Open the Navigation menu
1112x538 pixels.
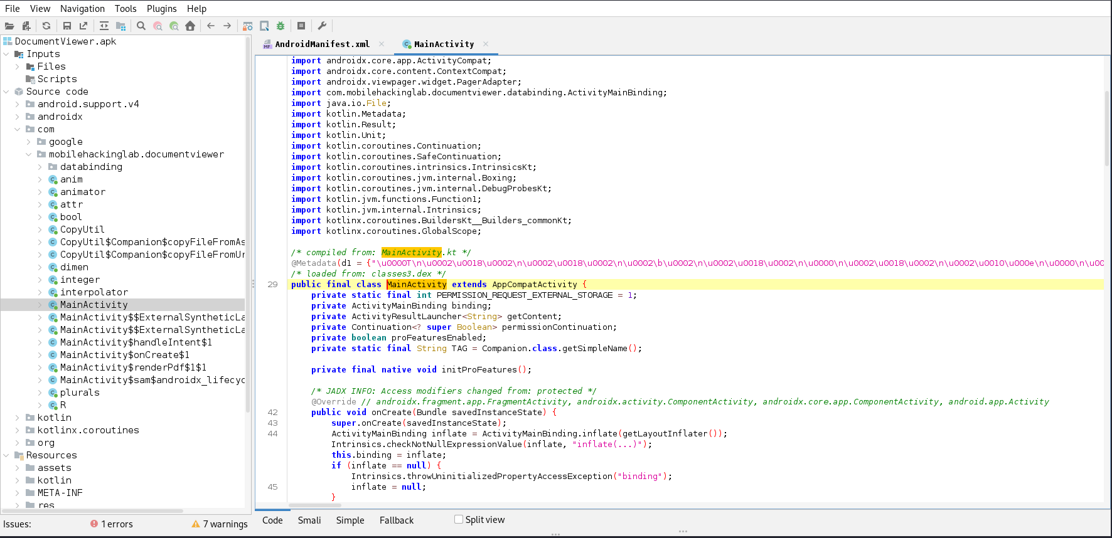pyautogui.click(x=82, y=9)
